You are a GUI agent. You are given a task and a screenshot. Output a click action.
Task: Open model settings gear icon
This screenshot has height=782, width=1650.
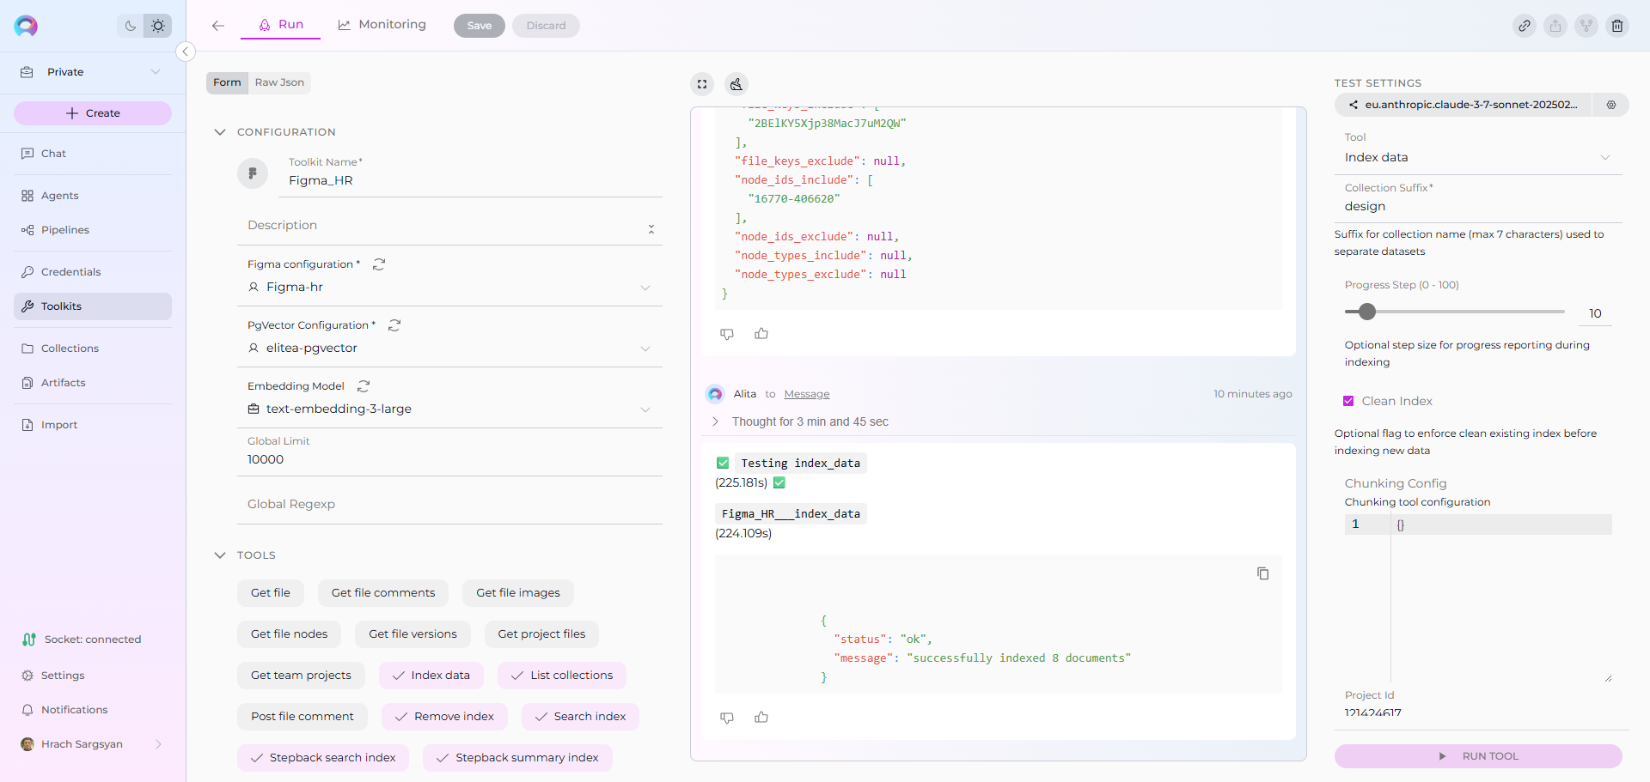(x=1611, y=105)
